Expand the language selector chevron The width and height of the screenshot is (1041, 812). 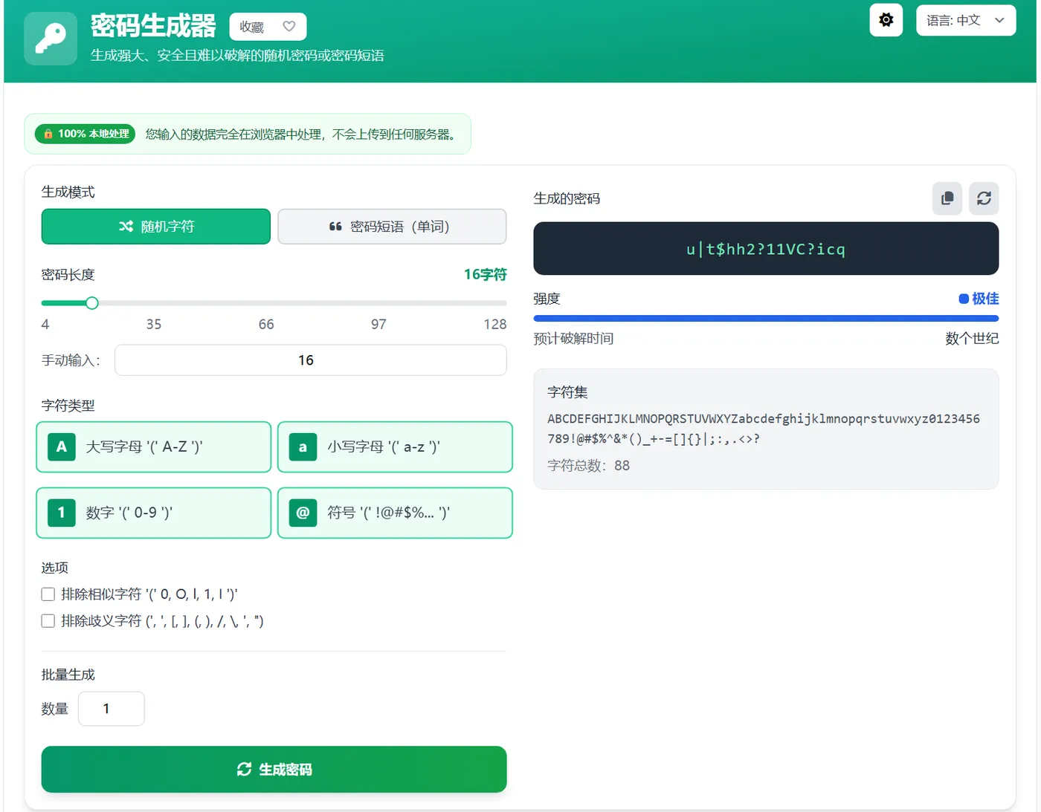coord(1000,20)
